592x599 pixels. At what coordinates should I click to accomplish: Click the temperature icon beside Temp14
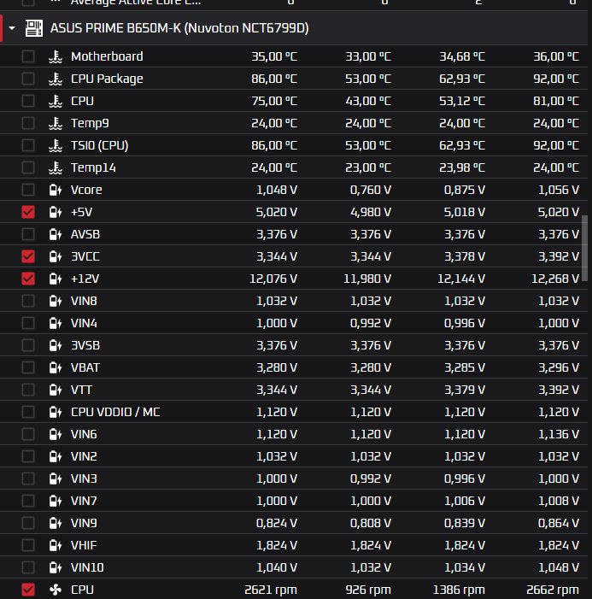[x=56, y=167]
